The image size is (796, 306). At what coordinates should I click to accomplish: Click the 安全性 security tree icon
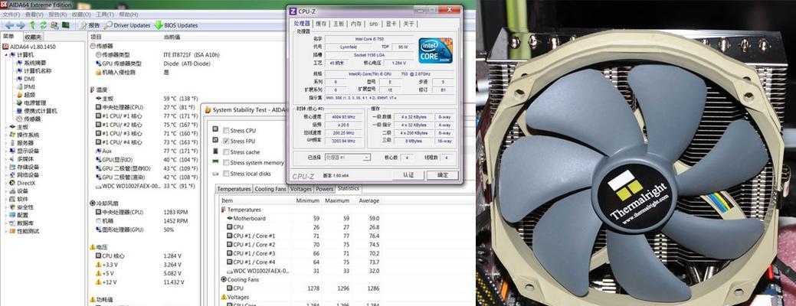[x=12, y=207]
